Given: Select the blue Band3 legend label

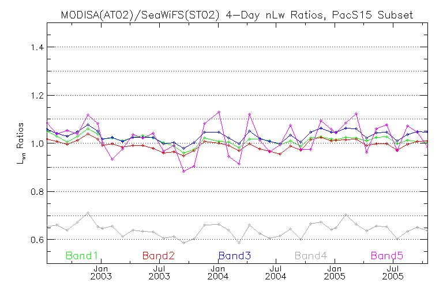Looking at the screenshot, I should tap(235, 256).
